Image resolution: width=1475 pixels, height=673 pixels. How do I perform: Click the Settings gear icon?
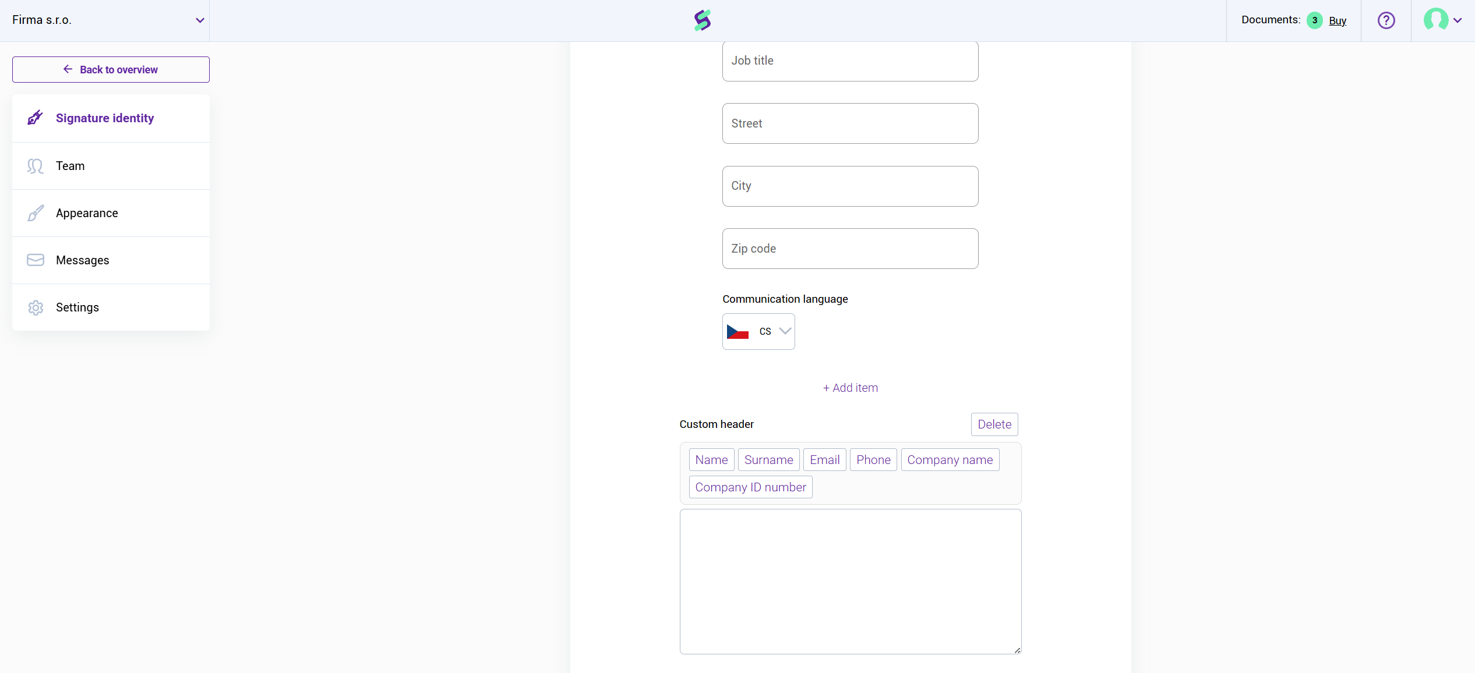(x=35, y=307)
